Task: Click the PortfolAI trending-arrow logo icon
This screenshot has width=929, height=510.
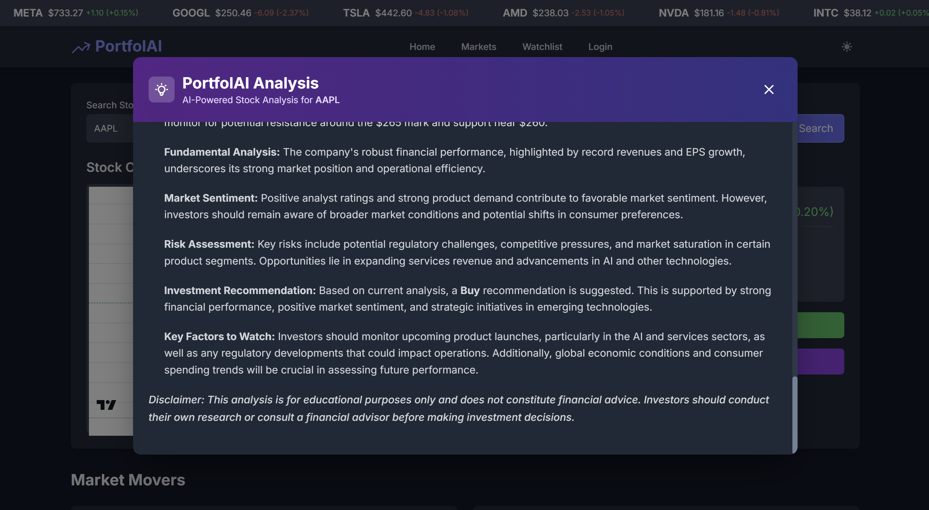Action: (81, 46)
